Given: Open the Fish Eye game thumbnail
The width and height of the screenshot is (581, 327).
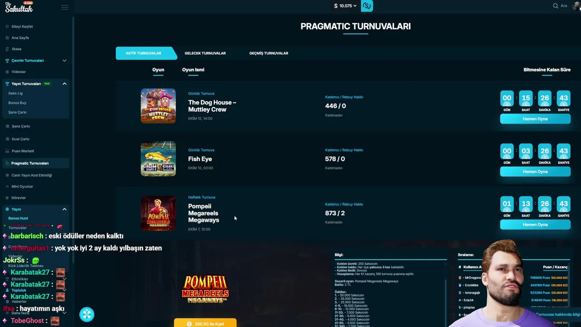Looking at the screenshot, I should click(158, 159).
